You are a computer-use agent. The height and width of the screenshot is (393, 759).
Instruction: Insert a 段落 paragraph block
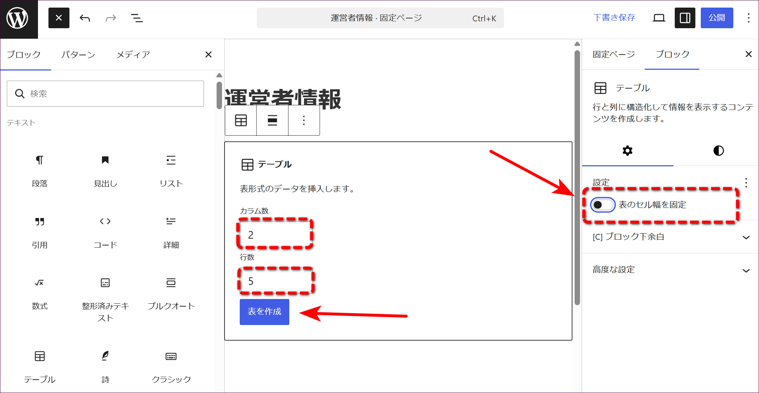point(40,171)
